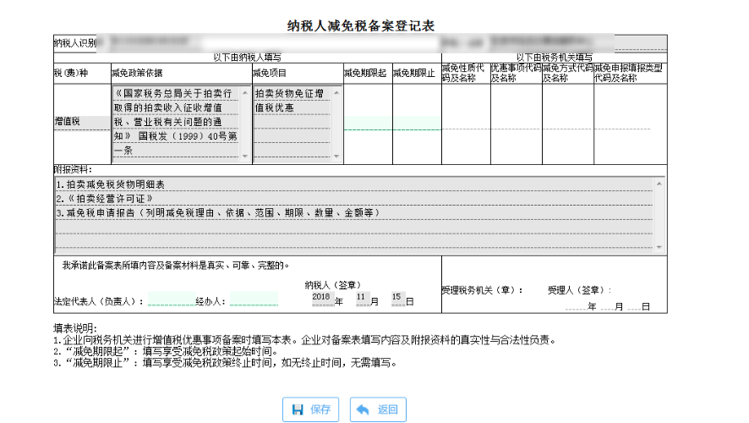Viewport: 749px width, 423px height.
Task: Click scroll down arrow in 减免项目 box
Action: point(336,156)
